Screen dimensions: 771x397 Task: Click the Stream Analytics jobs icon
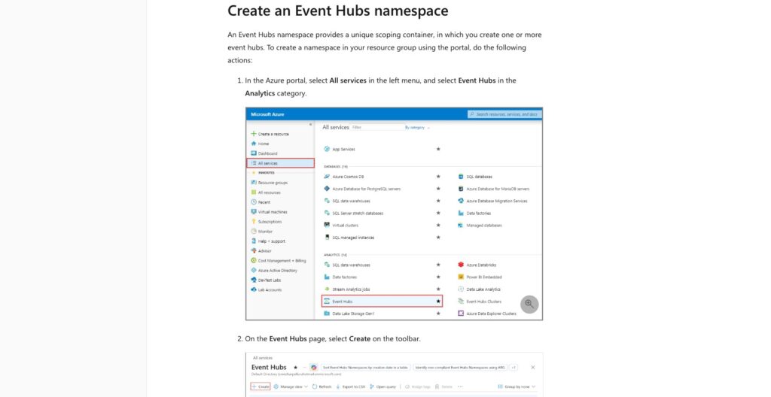327,289
